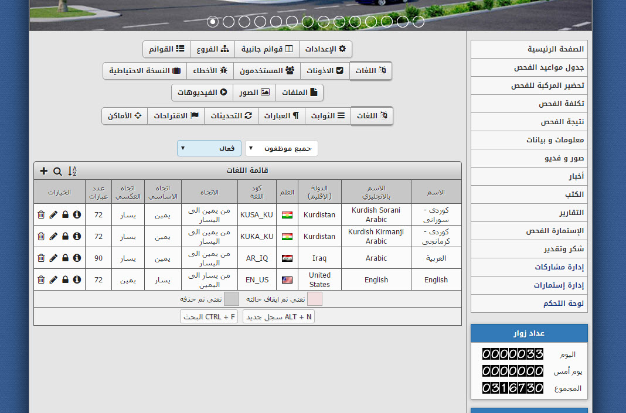Click the KUSA_KU language code cell

pyautogui.click(x=257, y=214)
